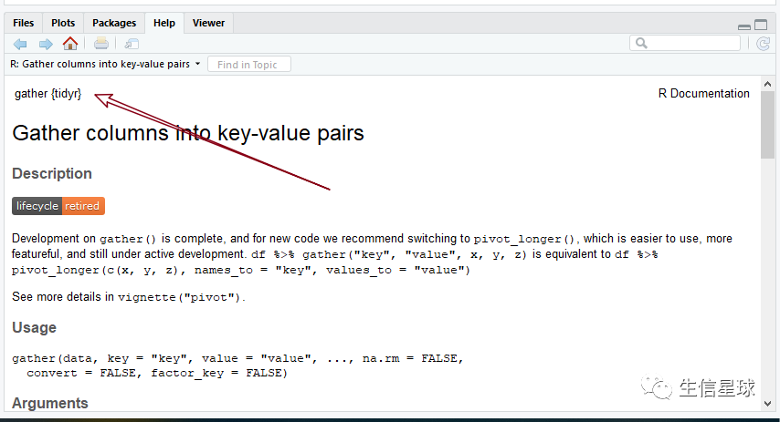Click the help search magnifier icon
The height and width of the screenshot is (422, 780).
[x=642, y=44]
